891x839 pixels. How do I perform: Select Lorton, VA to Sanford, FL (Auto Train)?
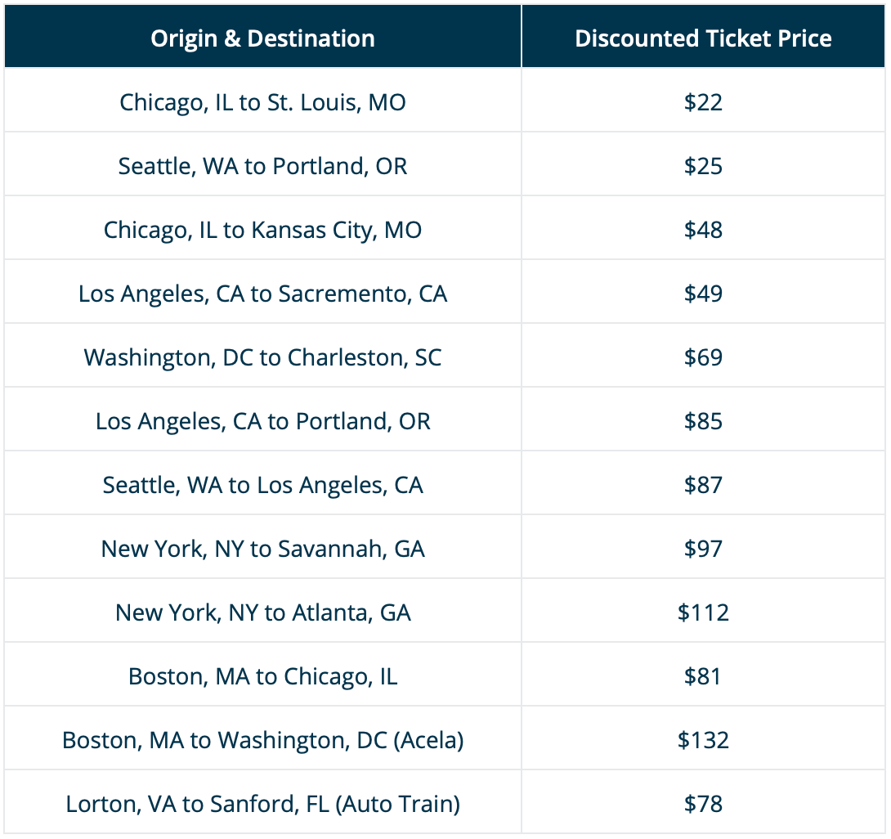[262, 804]
